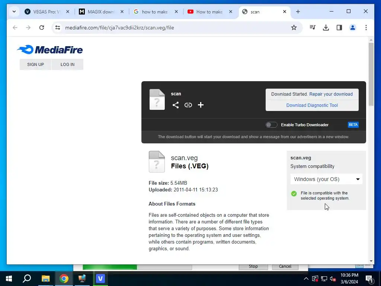Open taskbar search
The height and width of the screenshot is (286, 381).
coord(27,279)
